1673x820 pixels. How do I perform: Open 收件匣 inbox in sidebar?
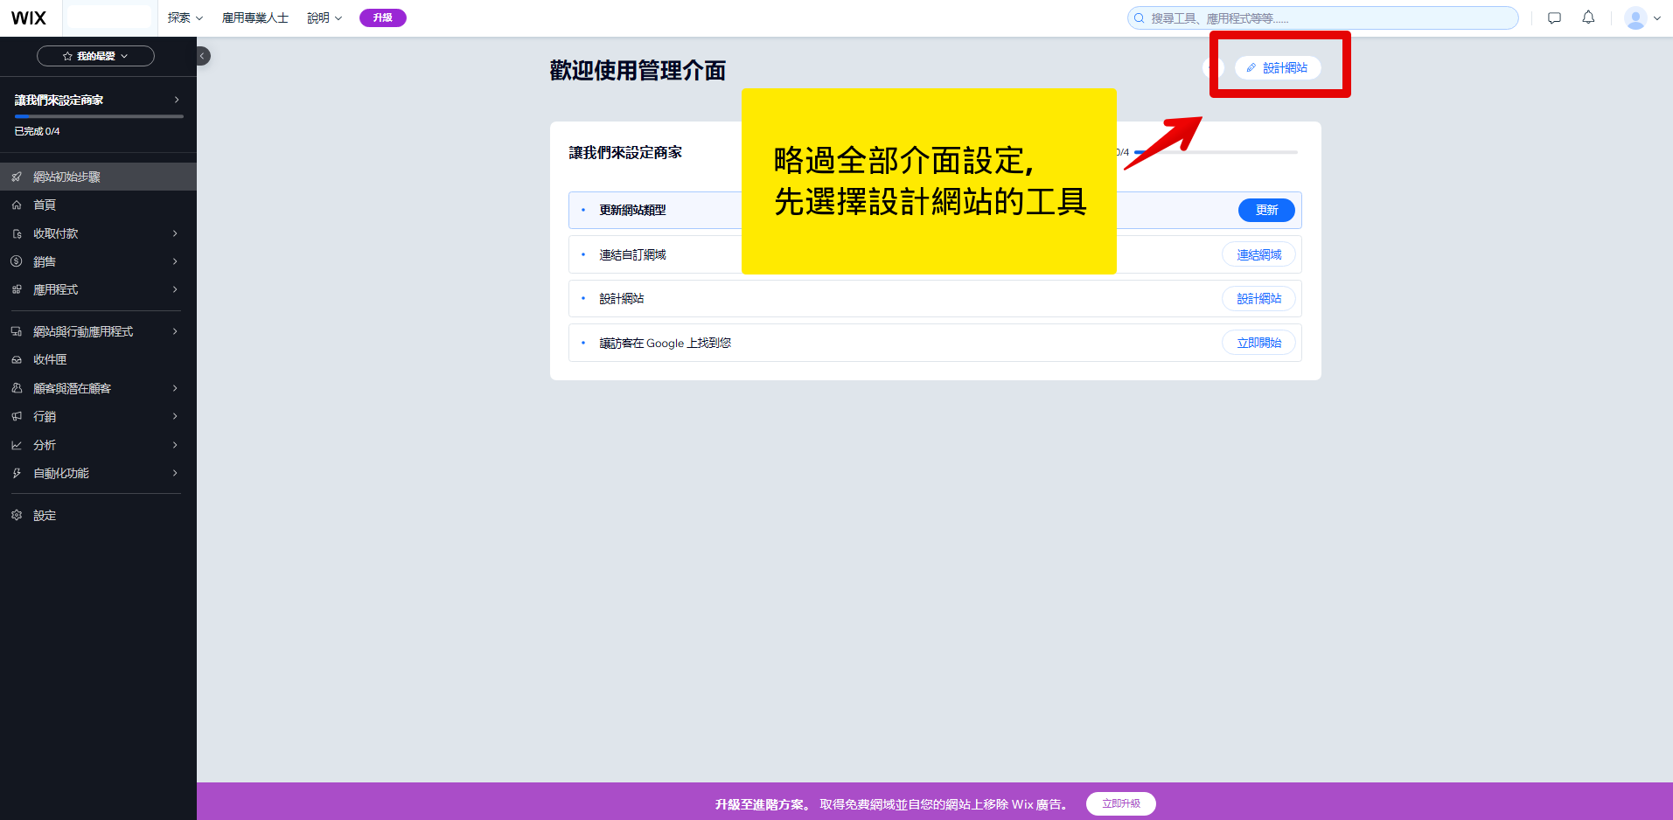pyautogui.click(x=50, y=360)
